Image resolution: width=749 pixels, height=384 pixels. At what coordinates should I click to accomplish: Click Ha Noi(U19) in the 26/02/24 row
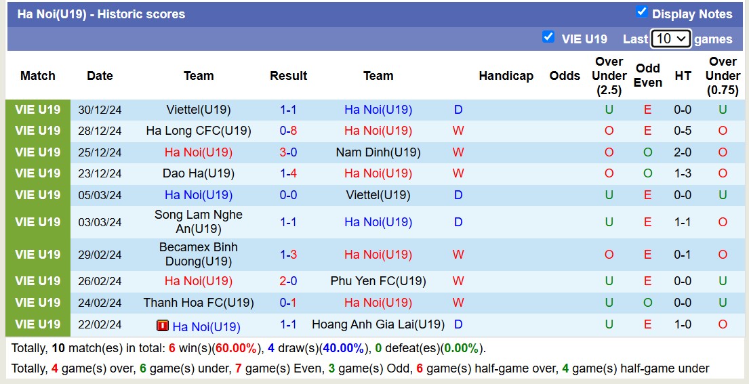pyautogui.click(x=199, y=281)
